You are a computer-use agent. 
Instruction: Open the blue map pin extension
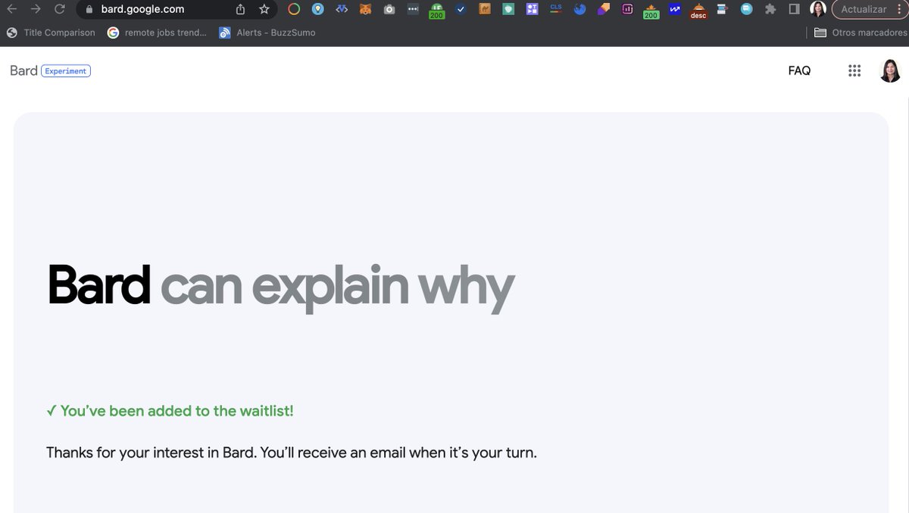click(318, 10)
